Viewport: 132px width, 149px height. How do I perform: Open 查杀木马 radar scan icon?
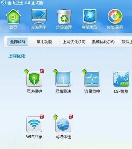point(90,17)
